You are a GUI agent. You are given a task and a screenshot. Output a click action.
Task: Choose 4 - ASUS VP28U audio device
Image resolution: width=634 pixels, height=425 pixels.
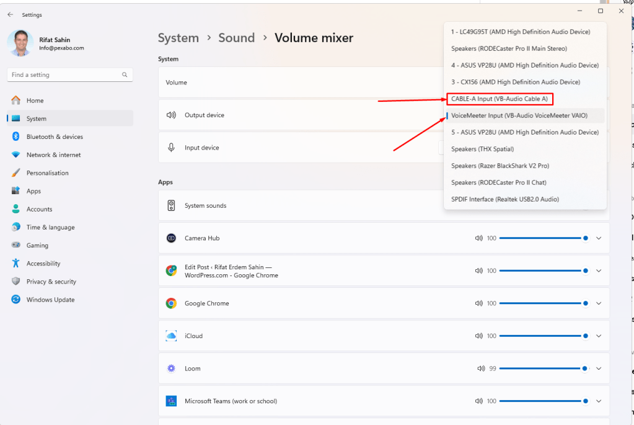(525, 65)
